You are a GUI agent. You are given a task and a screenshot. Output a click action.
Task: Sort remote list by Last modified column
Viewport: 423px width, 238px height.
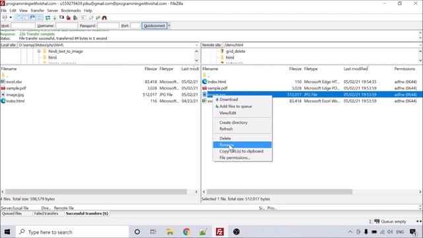[x=356, y=69]
